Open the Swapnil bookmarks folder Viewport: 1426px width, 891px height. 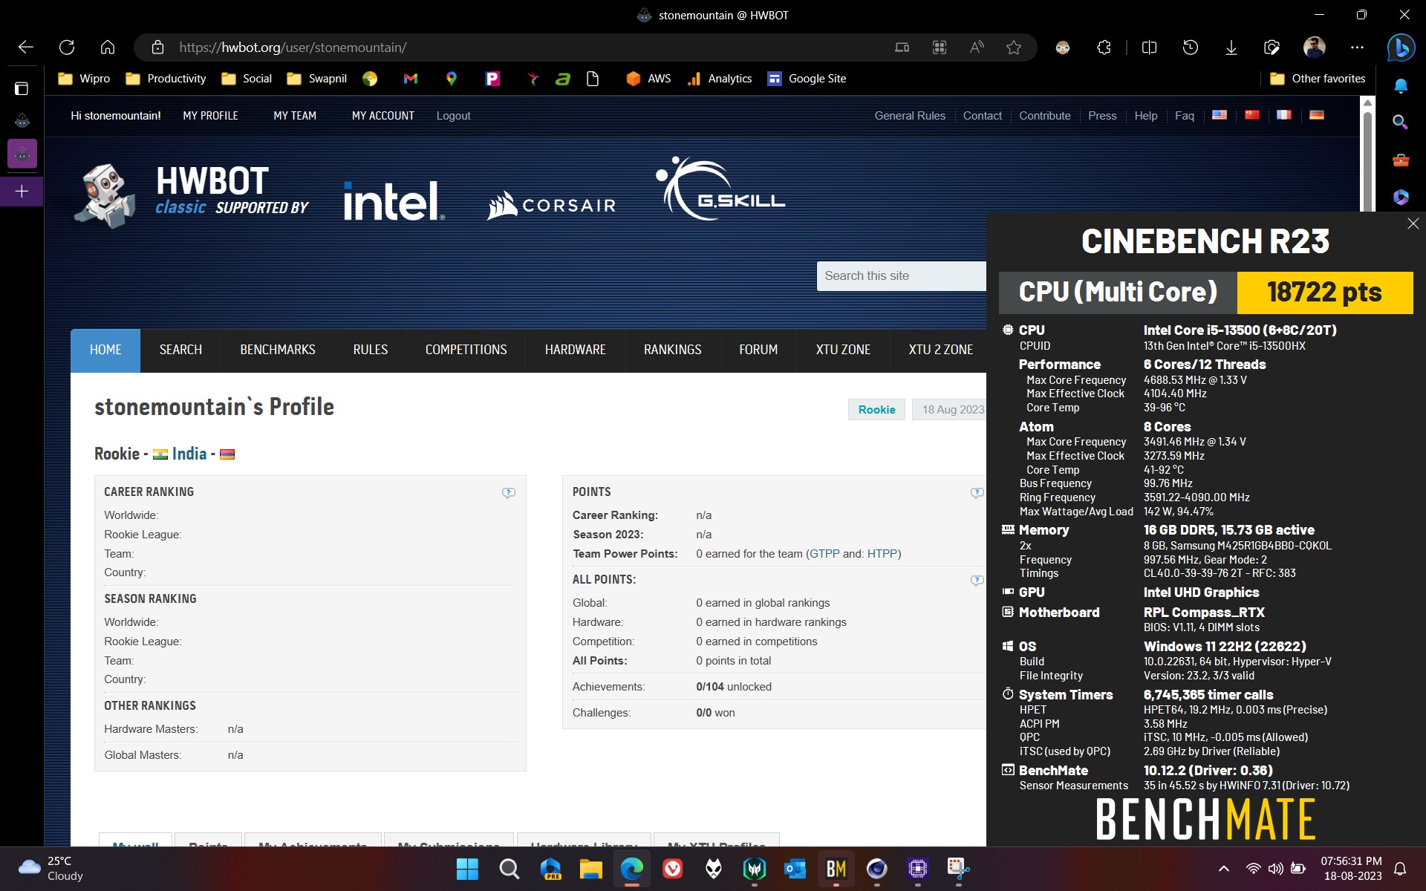pyautogui.click(x=317, y=79)
